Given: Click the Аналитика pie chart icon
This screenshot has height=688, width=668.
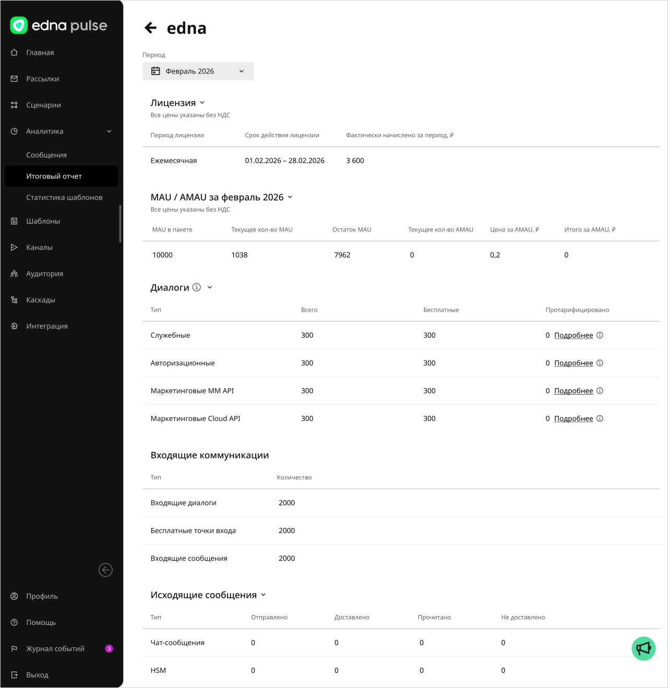Looking at the screenshot, I should (x=15, y=131).
